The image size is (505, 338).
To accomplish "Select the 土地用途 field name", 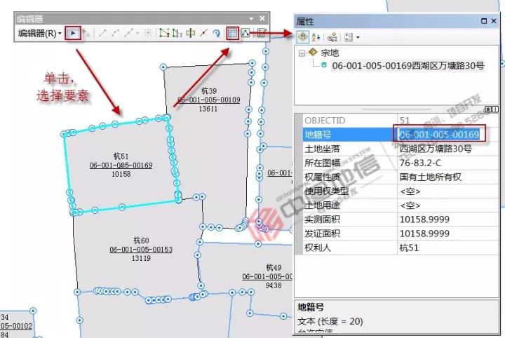I will (x=322, y=205).
